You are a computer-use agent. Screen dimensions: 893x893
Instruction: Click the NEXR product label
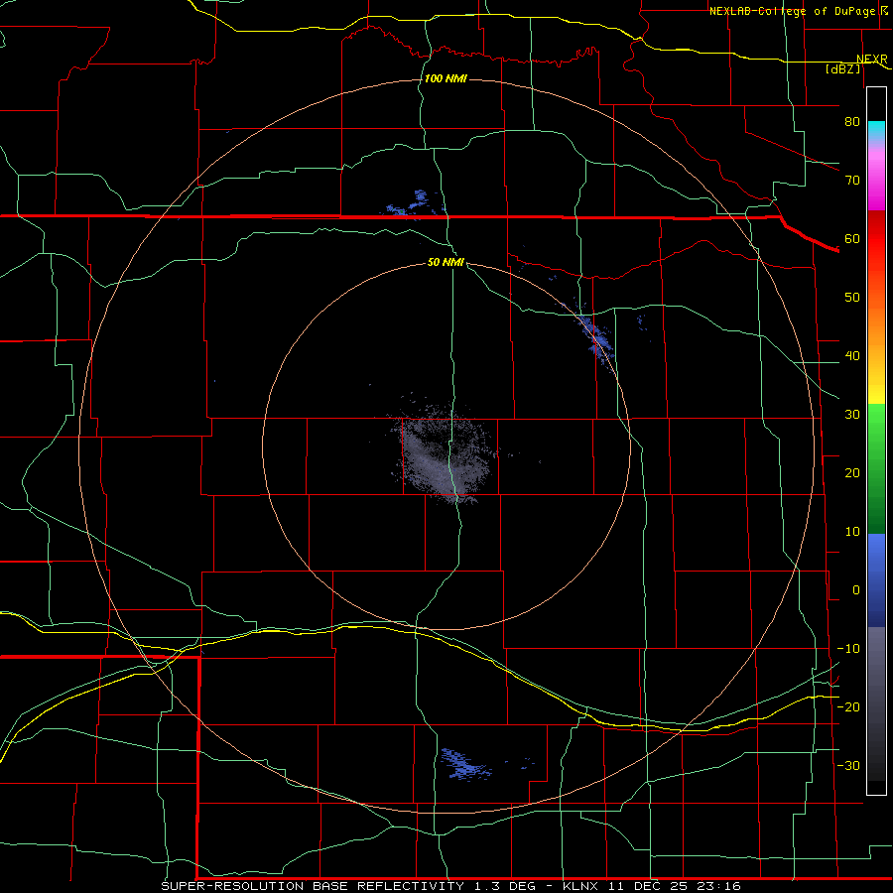[x=871, y=60]
